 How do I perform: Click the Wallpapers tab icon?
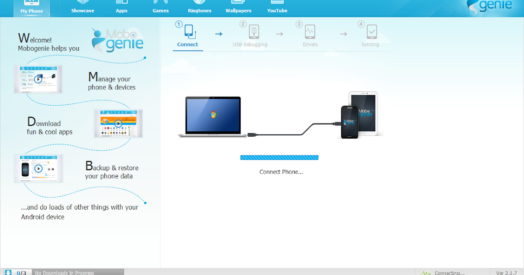click(x=238, y=2)
